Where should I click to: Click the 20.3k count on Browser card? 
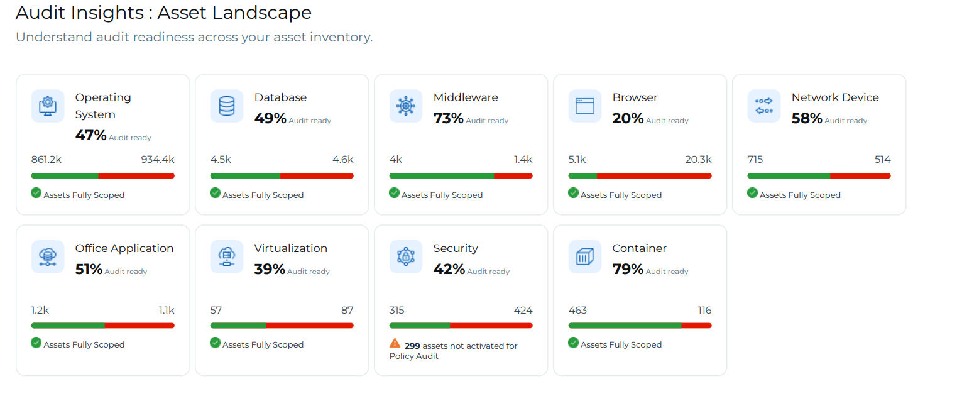698,160
